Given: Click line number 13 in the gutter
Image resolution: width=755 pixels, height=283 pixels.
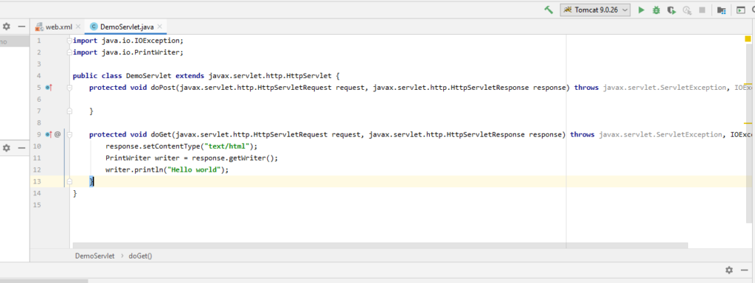Looking at the screenshot, I should click(x=37, y=181).
